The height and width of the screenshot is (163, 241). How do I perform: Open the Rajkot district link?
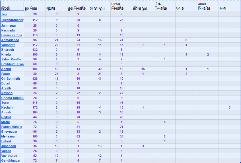pos(6,117)
